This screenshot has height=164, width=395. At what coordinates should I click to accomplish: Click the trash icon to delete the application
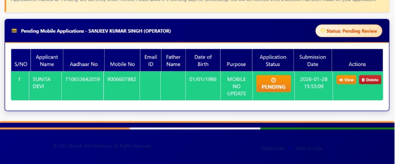pyautogui.click(x=363, y=80)
